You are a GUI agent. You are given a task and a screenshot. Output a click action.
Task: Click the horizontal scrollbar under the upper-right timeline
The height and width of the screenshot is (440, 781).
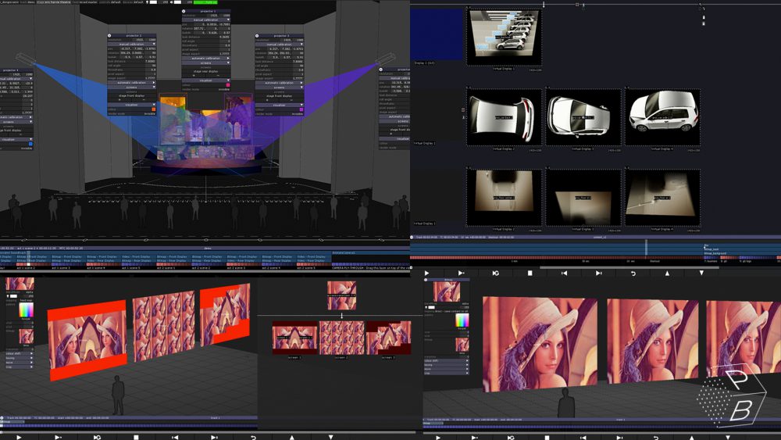(x=629, y=267)
